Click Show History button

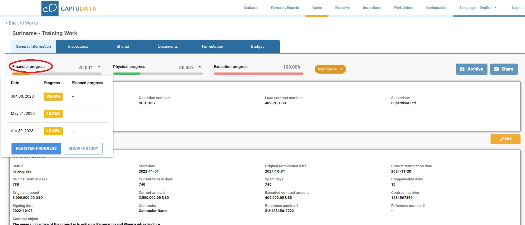(x=83, y=149)
